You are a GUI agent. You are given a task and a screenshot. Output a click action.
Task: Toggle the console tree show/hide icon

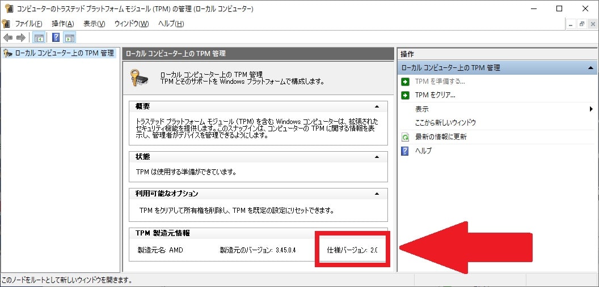point(38,37)
